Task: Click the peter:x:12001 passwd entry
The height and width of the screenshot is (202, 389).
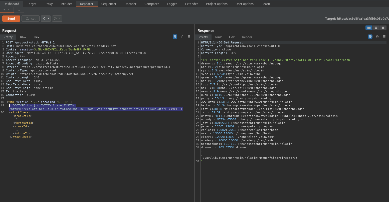Action: (x=238, y=126)
